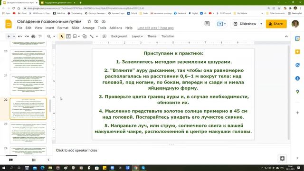The image size is (304, 171).
Task: Open the View menu
Action: tap(38, 28)
